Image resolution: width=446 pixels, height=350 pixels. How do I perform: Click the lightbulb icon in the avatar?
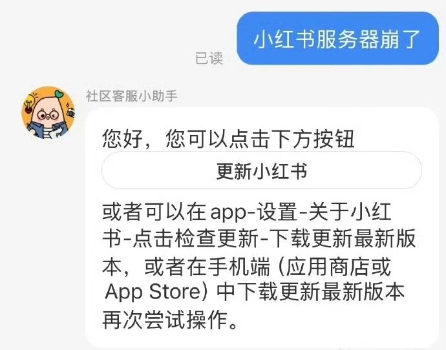29,103
